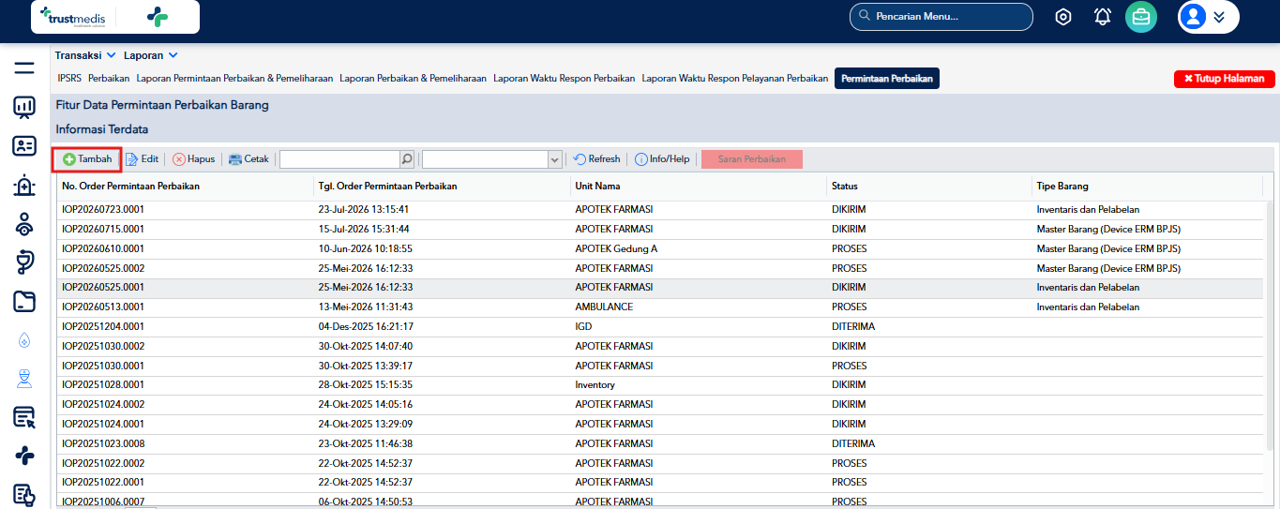Click the Tutup Halaman button
This screenshot has width=1280, height=509.
[1225, 79]
